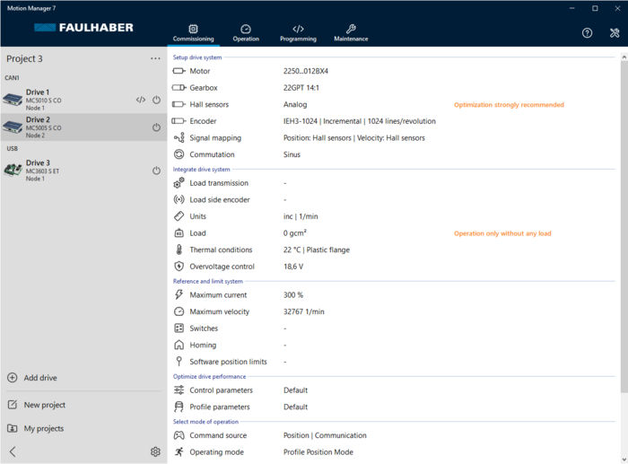The height and width of the screenshot is (464, 628).
Task: Click the Units ruler icon
Action: (179, 216)
